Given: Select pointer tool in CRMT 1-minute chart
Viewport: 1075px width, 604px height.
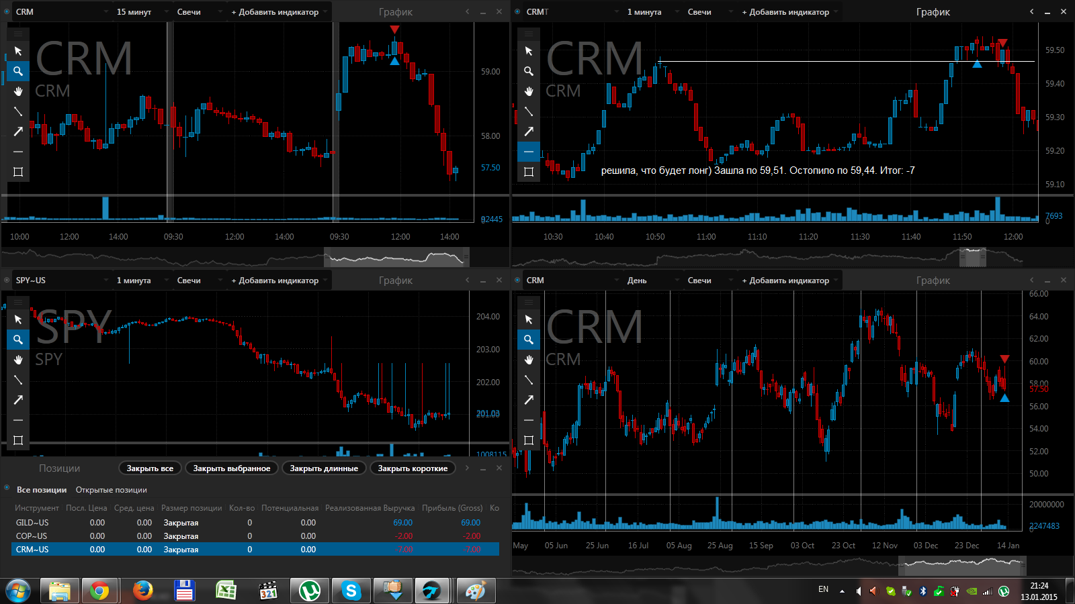Looking at the screenshot, I should [x=529, y=51].
